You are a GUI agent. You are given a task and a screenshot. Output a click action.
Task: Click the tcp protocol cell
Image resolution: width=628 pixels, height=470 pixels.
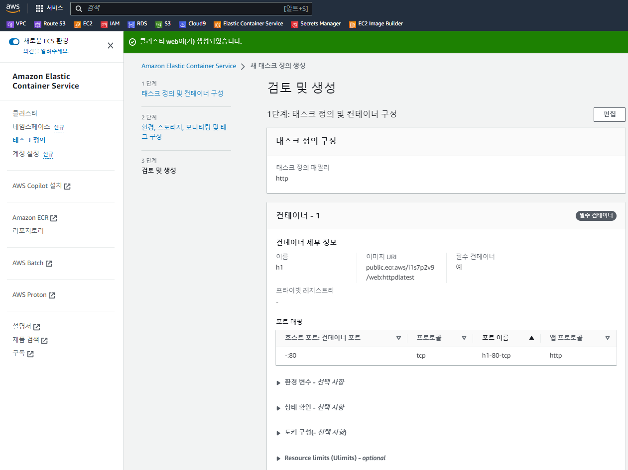pos(421,356)
